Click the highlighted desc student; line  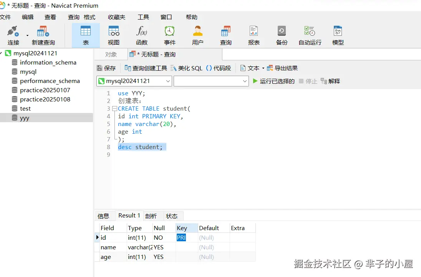[x=142, y=147]
